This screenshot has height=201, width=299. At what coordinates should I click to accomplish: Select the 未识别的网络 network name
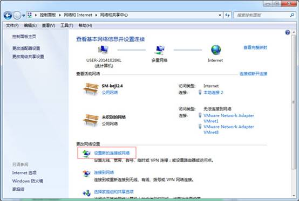pos(114,117)
